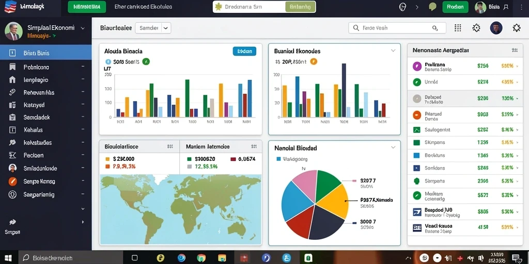Click the green chat bubble icon in header
Screen dimensions: 529x264
click(x=432, y=7)
